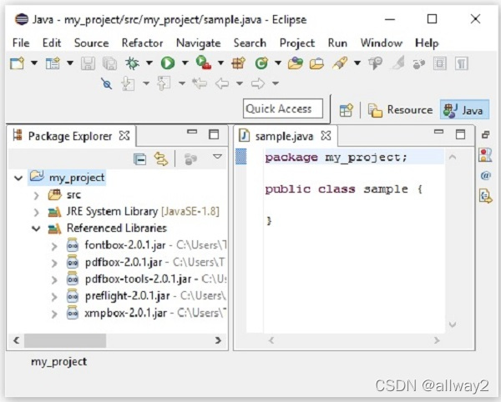Screen dimensions: 501x402
Task: Select xmpbox-2.0.1.jar in the tree
Action: coord(125,313)
